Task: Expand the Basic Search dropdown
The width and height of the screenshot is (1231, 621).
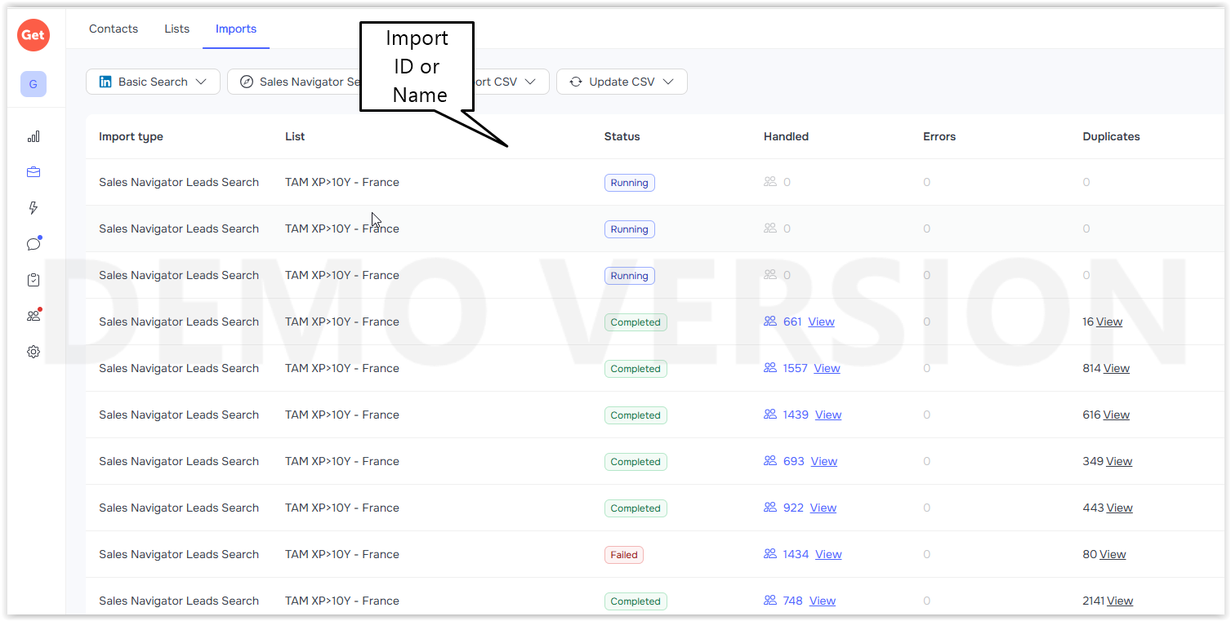Action: [x=153, y=82]
